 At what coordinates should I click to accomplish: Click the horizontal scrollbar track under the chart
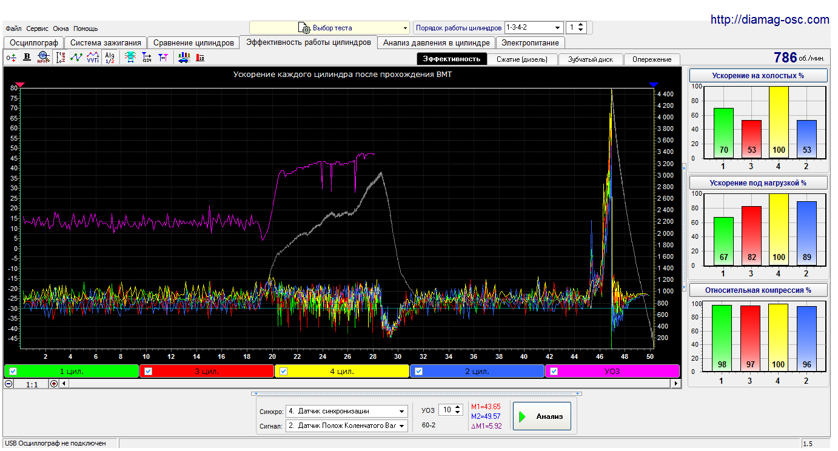coord(370,384)
